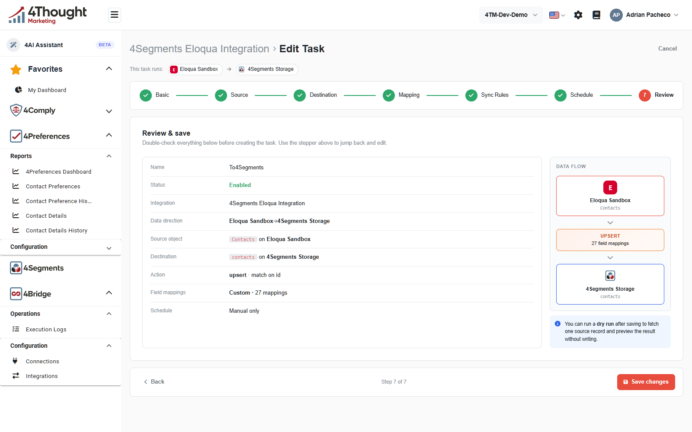This screenshot has height=432, width=692.
Task: Click the 4Preferences Dashboard chart icon
Action: point(16,172)
